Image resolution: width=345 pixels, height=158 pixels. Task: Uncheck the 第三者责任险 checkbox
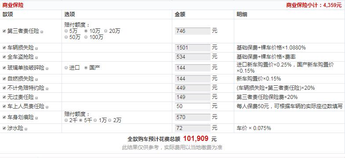coord(4,31)
